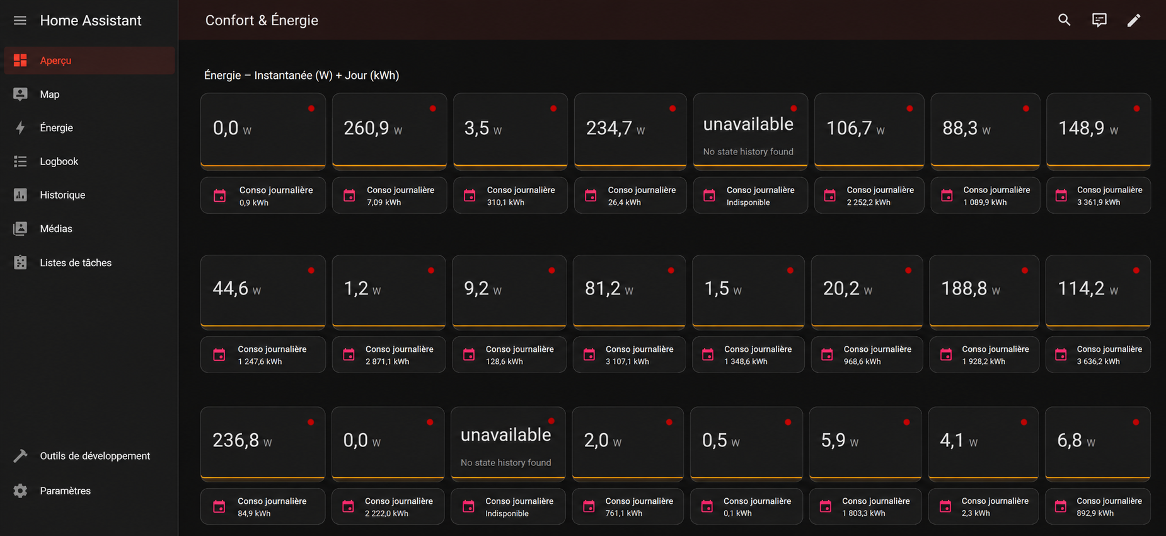Open the 6,8 W sensor card
This screenshot has width=1166, height=536.
(x=1098, y=444)
